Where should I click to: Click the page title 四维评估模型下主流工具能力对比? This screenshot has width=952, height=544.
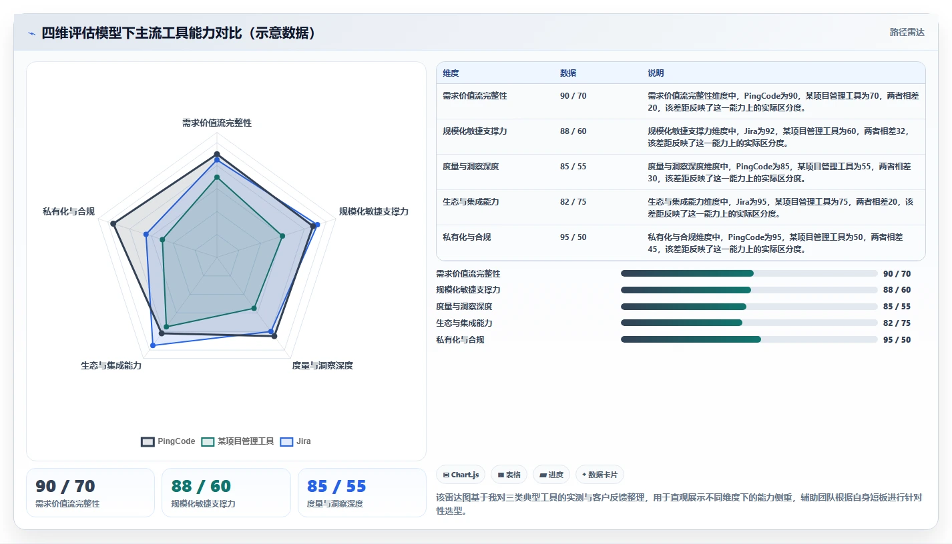pyautogui.click(x=179, y=33)
